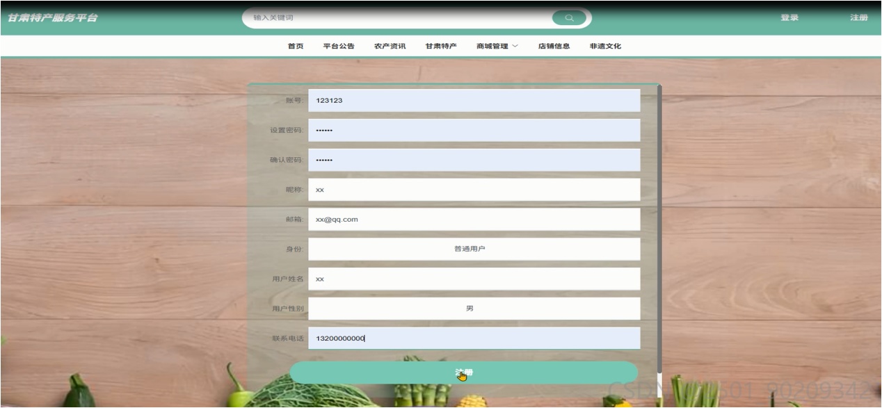Click the search magnifier icon button
This screenshot has height=408, width=882.
tap(569, 18)
